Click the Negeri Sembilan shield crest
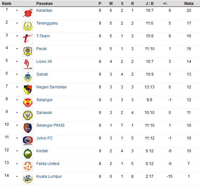The image size is (200, 186). 28,90
